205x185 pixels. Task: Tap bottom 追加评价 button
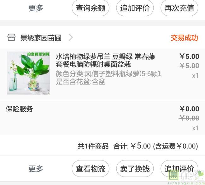click(179, 169)
